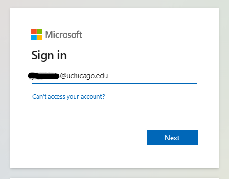Image resolution: width=229 pixels, height=179 pixels.
Task: Click the red square of Microsoft logo
Action: click(34, 31)
